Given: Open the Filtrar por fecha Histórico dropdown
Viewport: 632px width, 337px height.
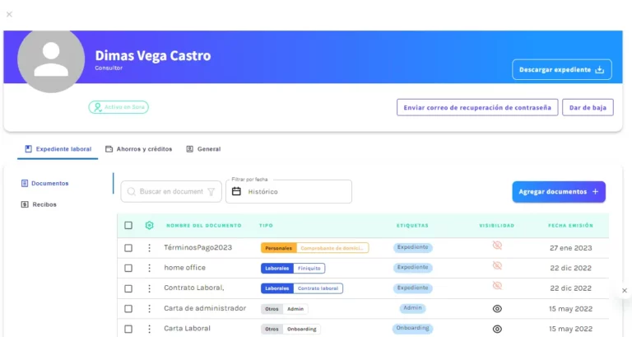Looking at the screenshot, I should click(x=289, y=192).
